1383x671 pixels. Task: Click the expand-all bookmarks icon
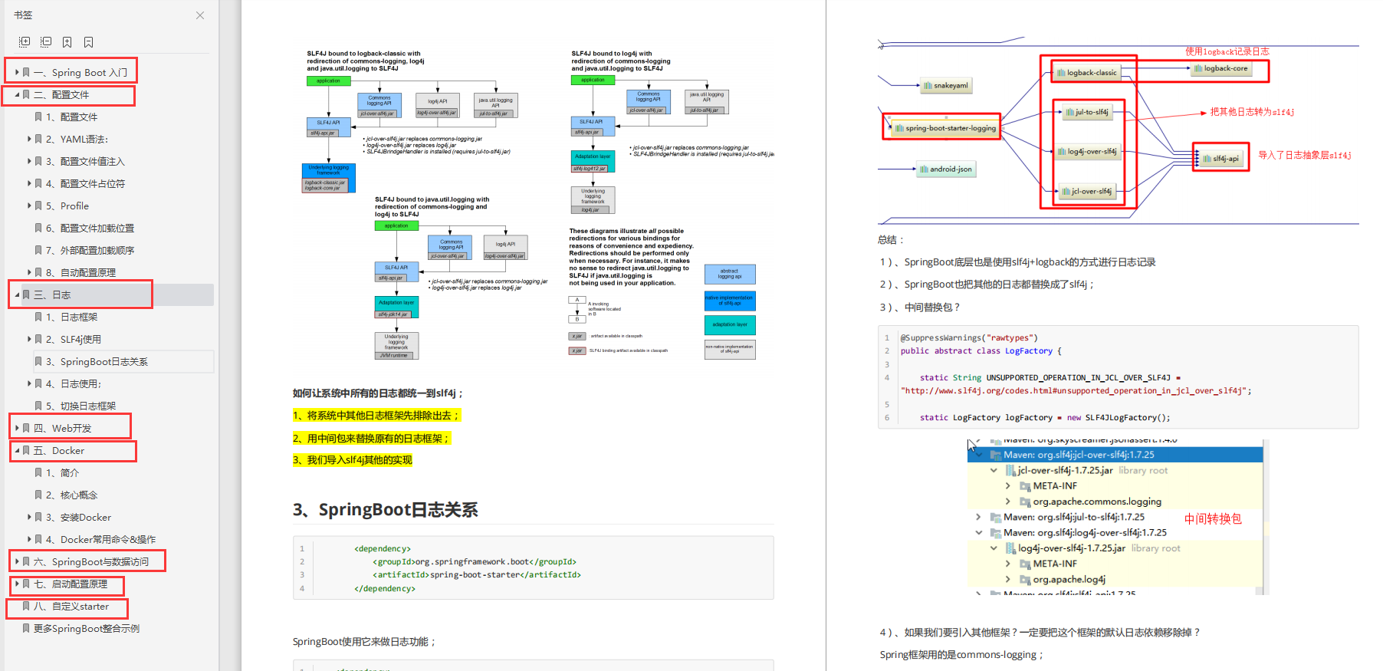25,42
